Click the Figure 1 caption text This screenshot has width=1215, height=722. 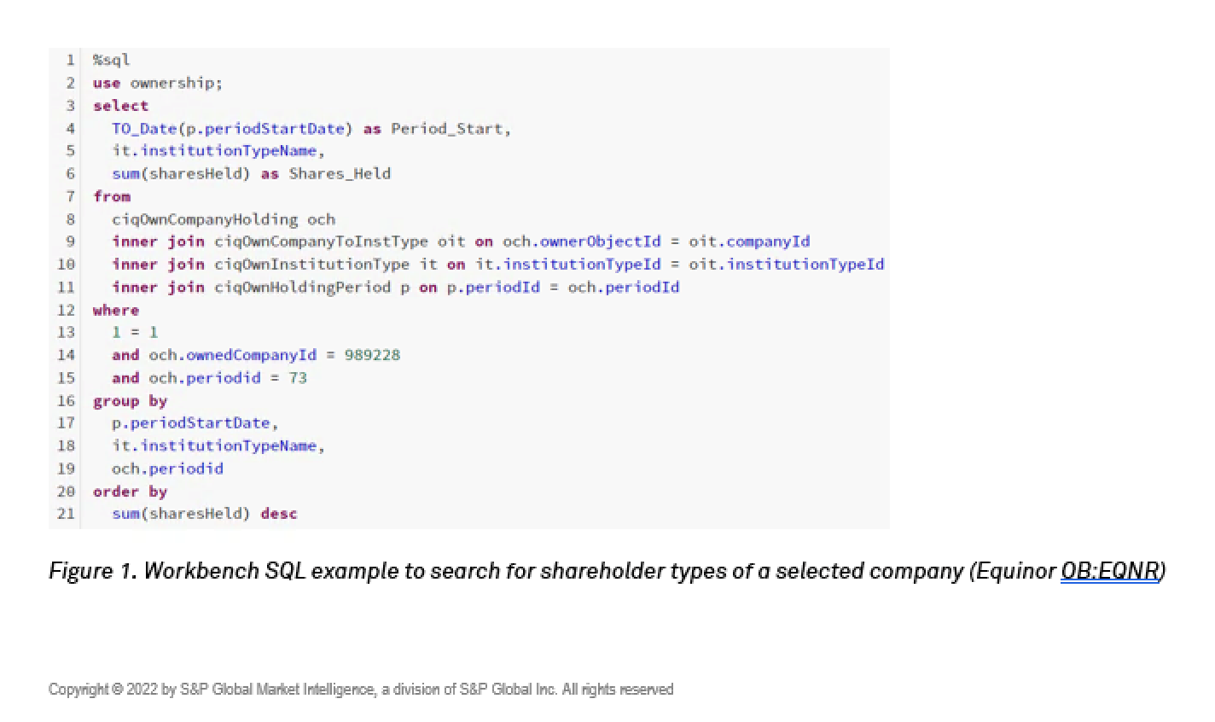(x=512, y=571)
